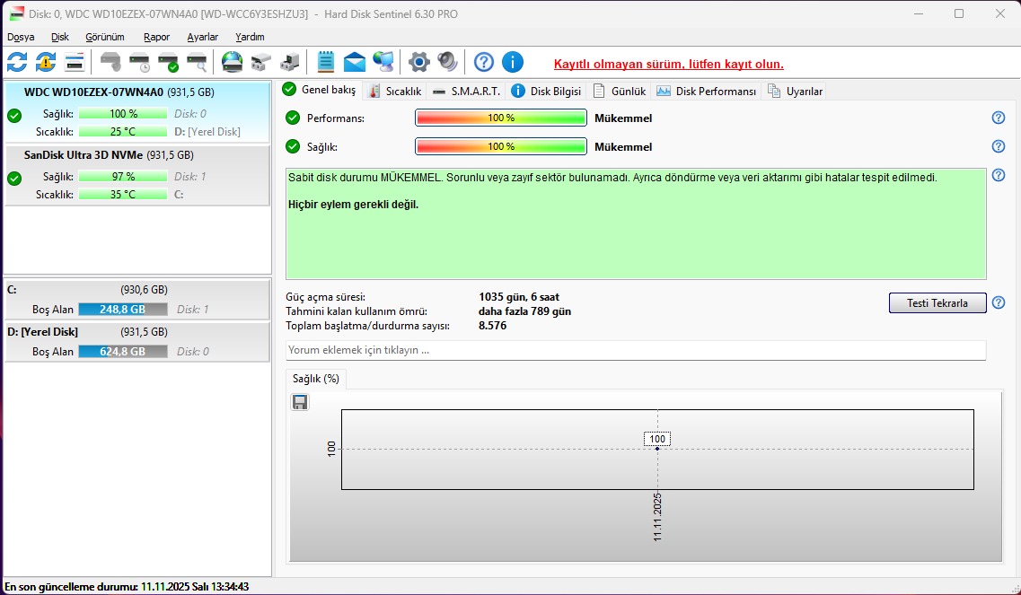This screenshot has height=595, width=1021.
Task: Click the disk icon with clock
Action: 139,62
